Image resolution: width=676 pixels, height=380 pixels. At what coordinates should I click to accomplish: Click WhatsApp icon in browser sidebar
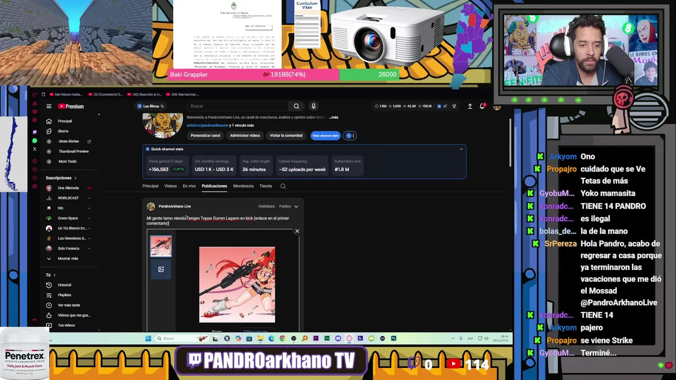pos(35,141)
